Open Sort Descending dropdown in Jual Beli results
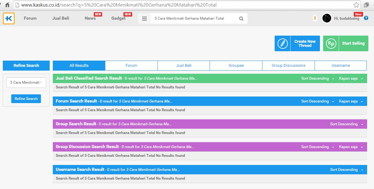The width and height of the screenshot is (374, 189). click(x=317, y=78)
